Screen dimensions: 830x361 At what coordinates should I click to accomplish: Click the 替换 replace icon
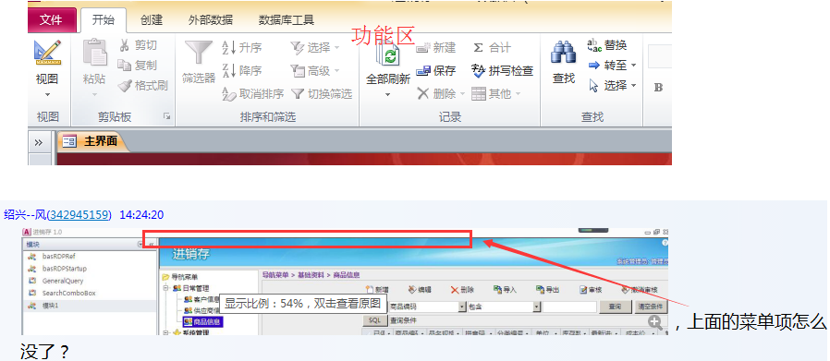[594, 45]
